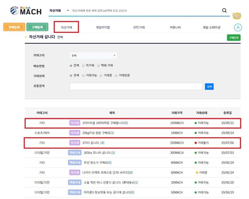Select the 직거래 radio option
The width and height of the screenshot is (249, 199).
[x=83, y=66]
